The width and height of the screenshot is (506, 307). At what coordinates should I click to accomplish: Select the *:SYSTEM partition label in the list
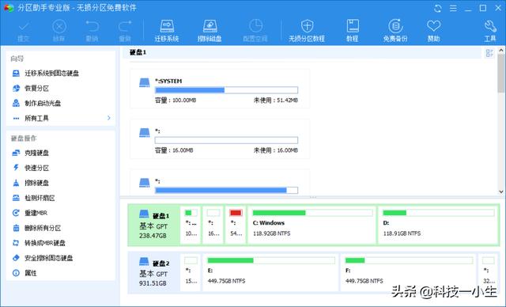(168, 81)
